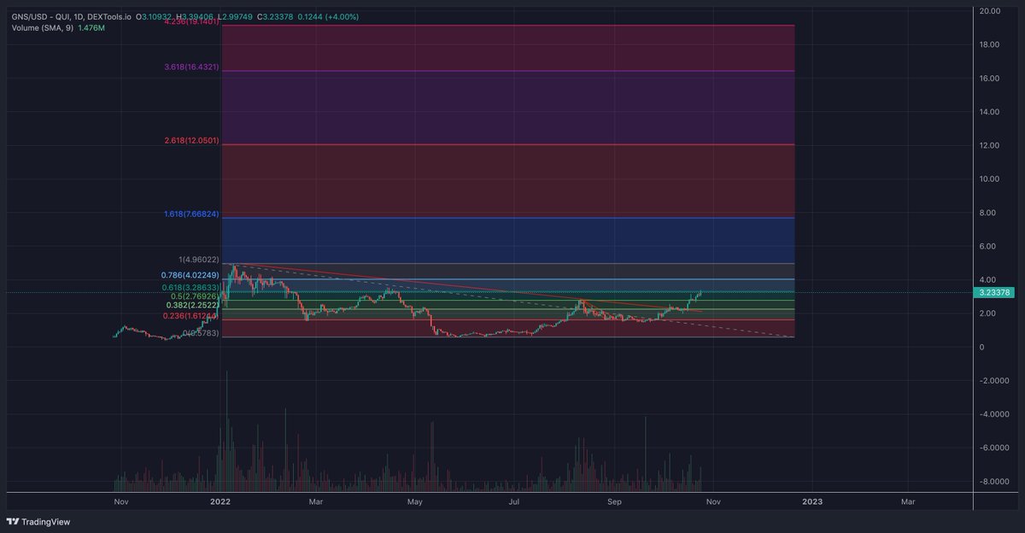Click the 8.00 price axis label
This screenshot has height=533, width=1025.
coord(989,213)
